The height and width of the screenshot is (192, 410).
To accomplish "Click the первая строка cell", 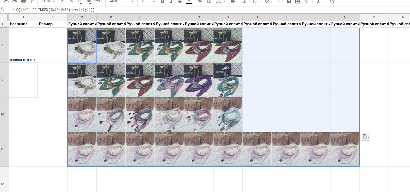I will (23, 45).
